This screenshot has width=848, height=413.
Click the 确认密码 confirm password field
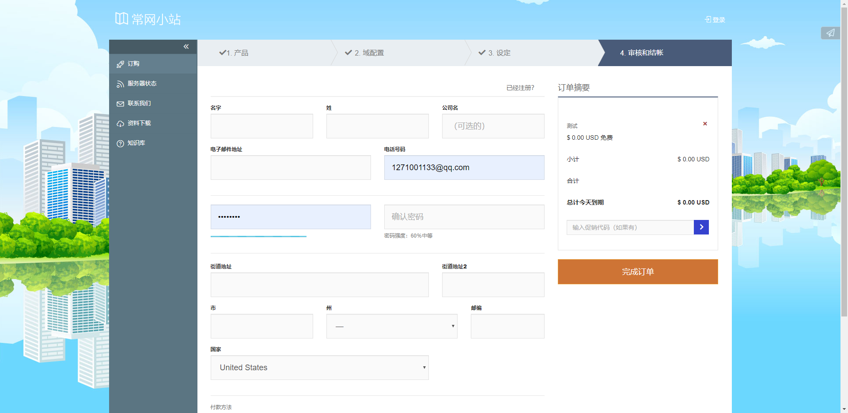tap(464, 216)
